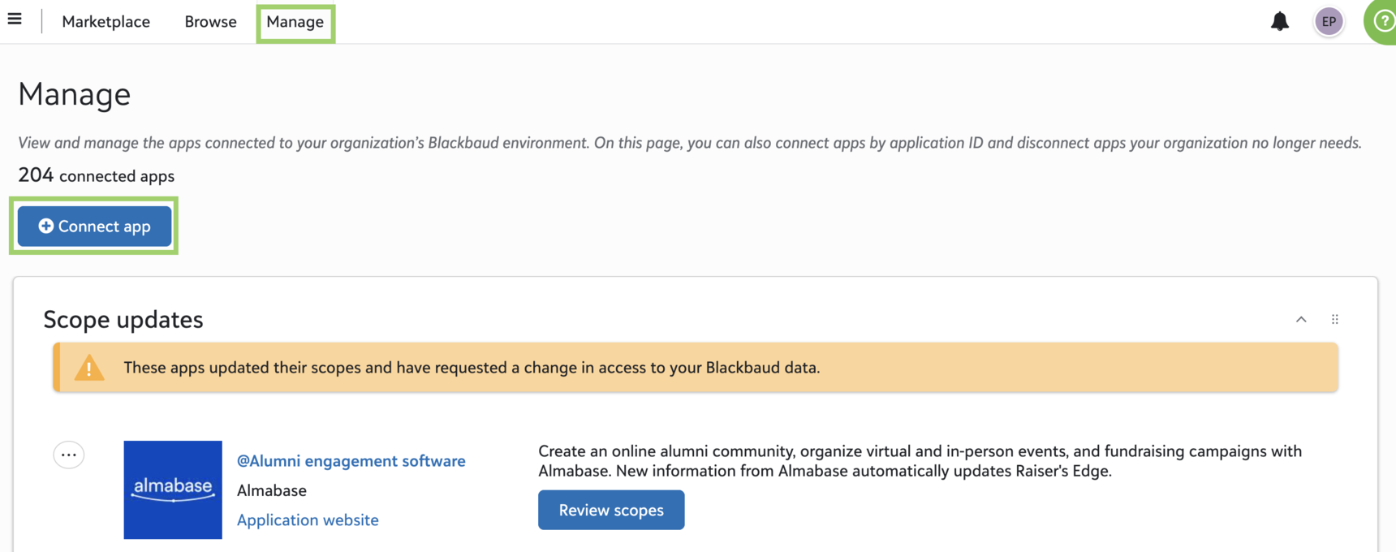Click the scope change warning message text
The image size is (1396, 552).
coord(472,368)
